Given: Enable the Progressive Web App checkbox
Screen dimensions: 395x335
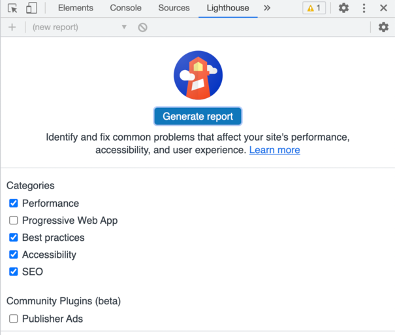Looking at the screenshot, I should tap(13, 220).
